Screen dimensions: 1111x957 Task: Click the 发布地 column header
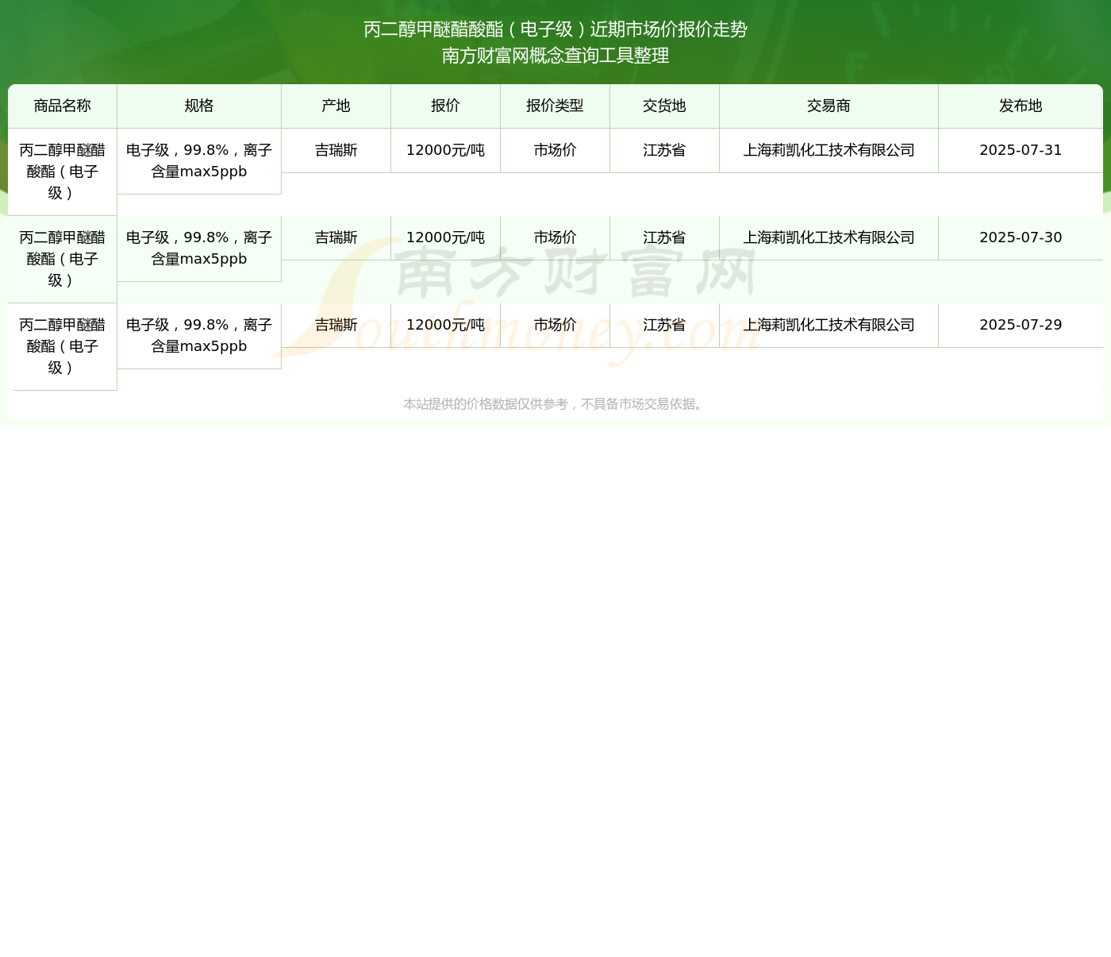(x=1021, y=106)
